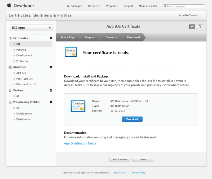Screen dimensions: 212x179
Task: Go to Member Center
Action: [x=148, y=6]
